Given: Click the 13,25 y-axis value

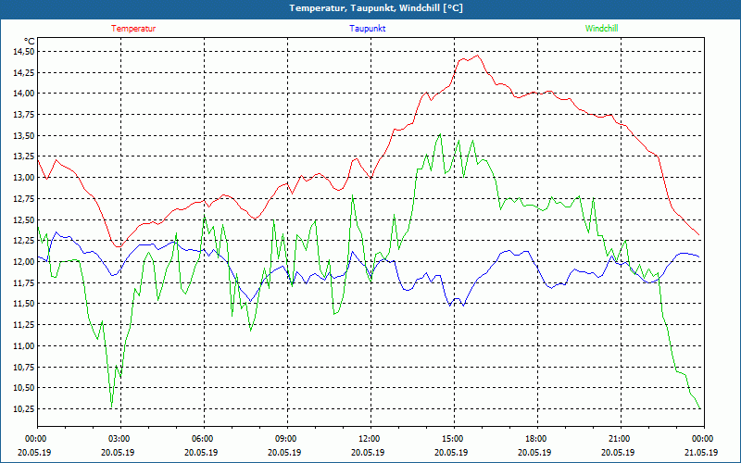Looking at the screenshot, I should click(x=24, y=156).
